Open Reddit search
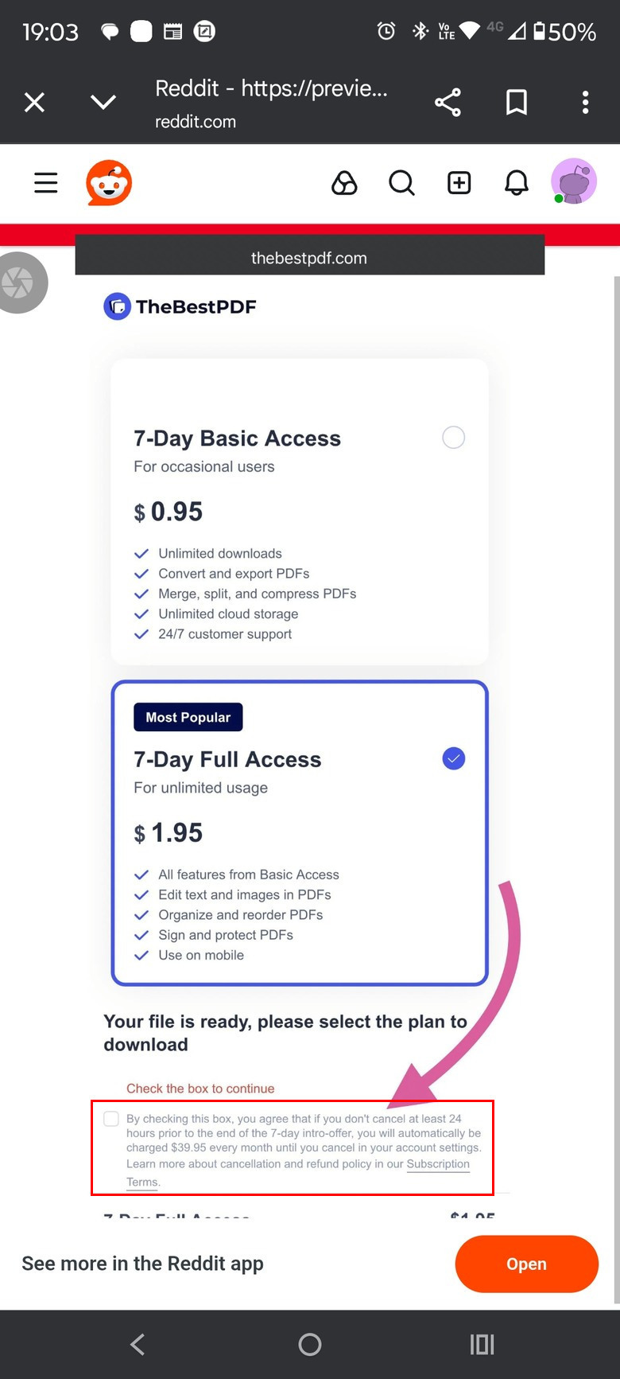The image size is (620, 1379). pyautogui.click(x=401, y=183)
